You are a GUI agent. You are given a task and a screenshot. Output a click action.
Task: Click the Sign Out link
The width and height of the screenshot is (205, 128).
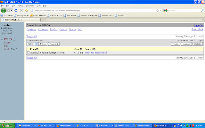pyautogui.click(x=199, y=25)
